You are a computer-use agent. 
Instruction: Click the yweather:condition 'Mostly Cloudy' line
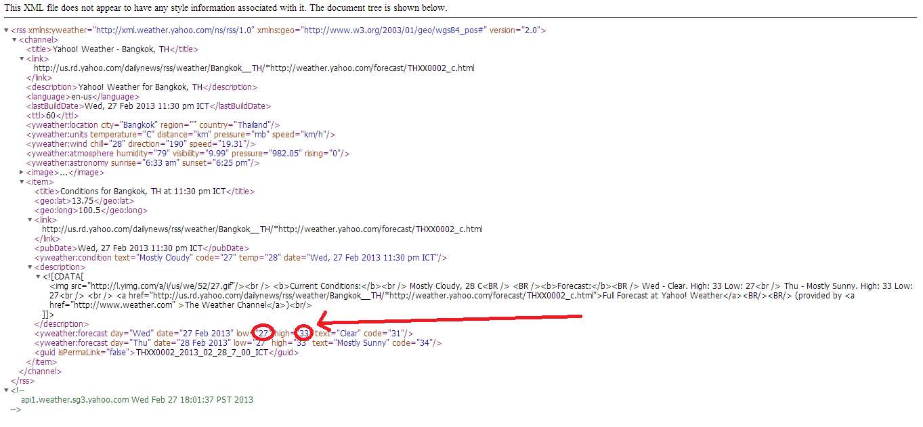click(x=240, y=258)
